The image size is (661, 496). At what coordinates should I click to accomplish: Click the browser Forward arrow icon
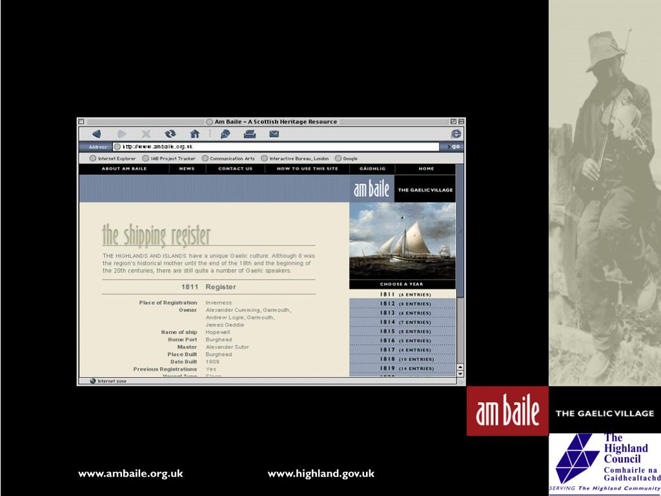click(121, 134)
